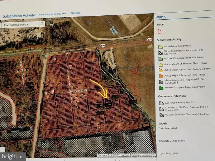Click the red Parcel legend symbol
Image resolution: width=215 pixels, height=161 pixels.
(x=160, y=31)
